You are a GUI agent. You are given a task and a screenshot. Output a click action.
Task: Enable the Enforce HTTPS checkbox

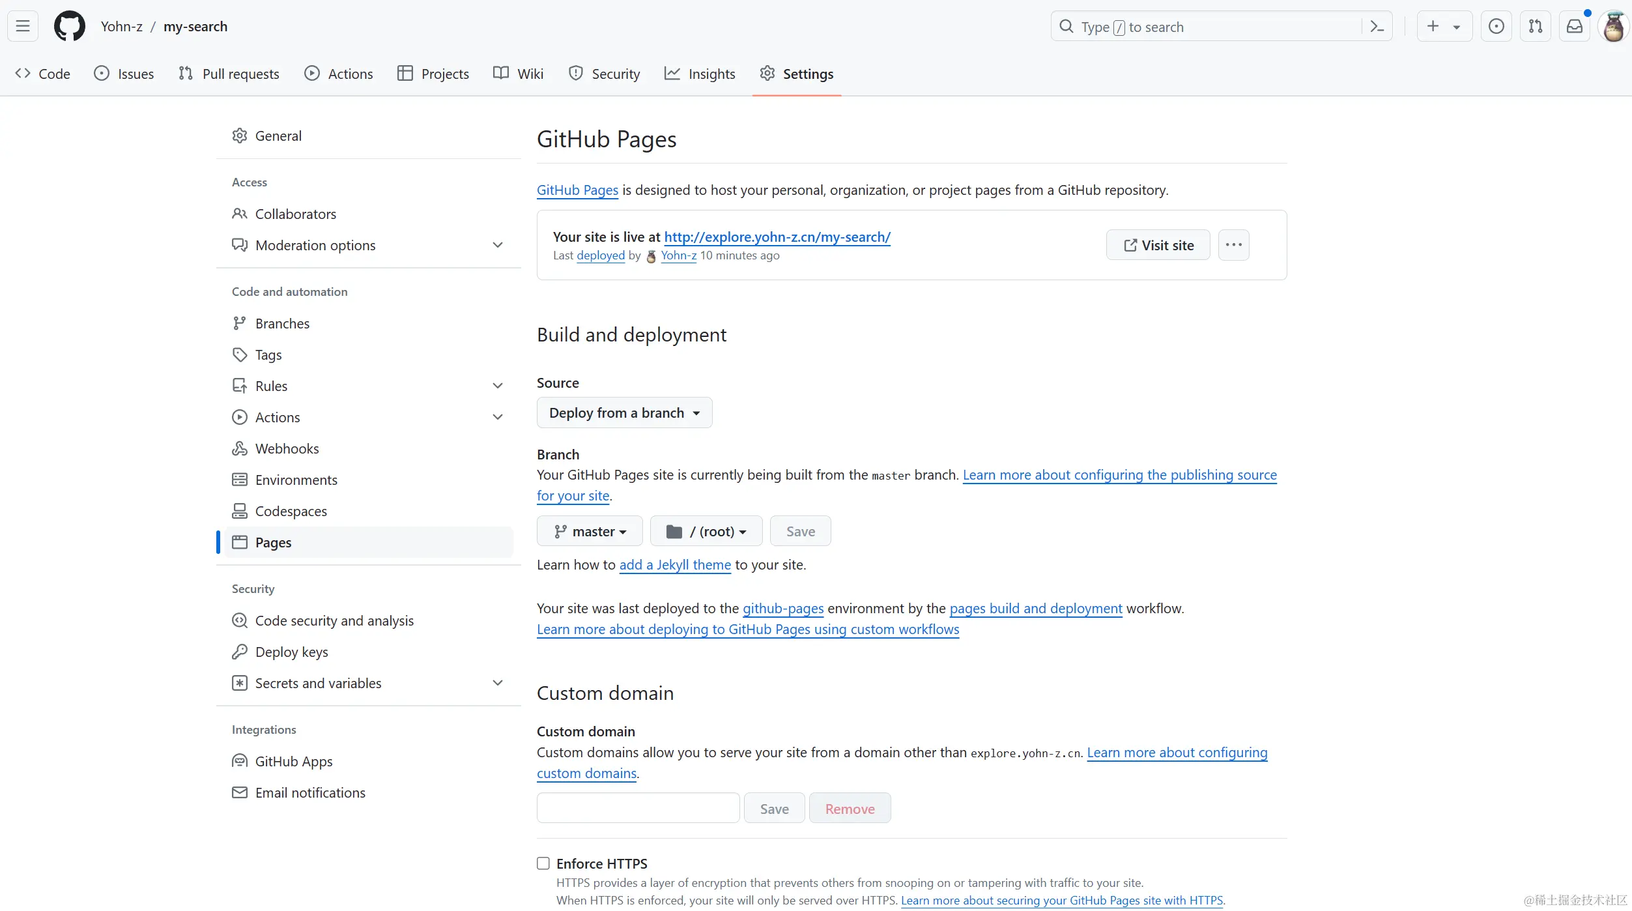(x=543, y=863)
